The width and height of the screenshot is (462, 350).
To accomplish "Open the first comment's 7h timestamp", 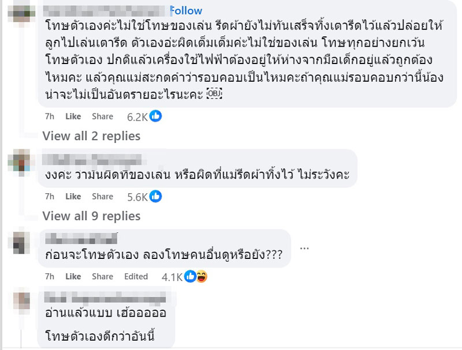I will point(47,116).
